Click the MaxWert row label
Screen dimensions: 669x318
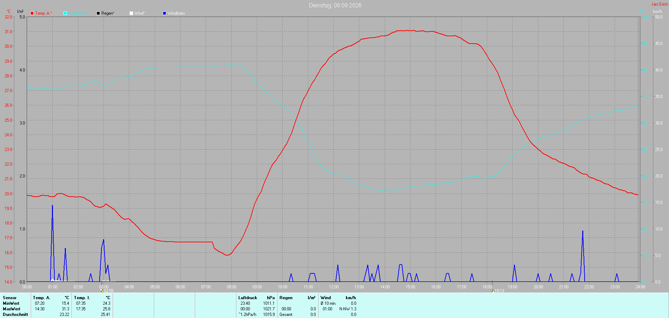11,309
